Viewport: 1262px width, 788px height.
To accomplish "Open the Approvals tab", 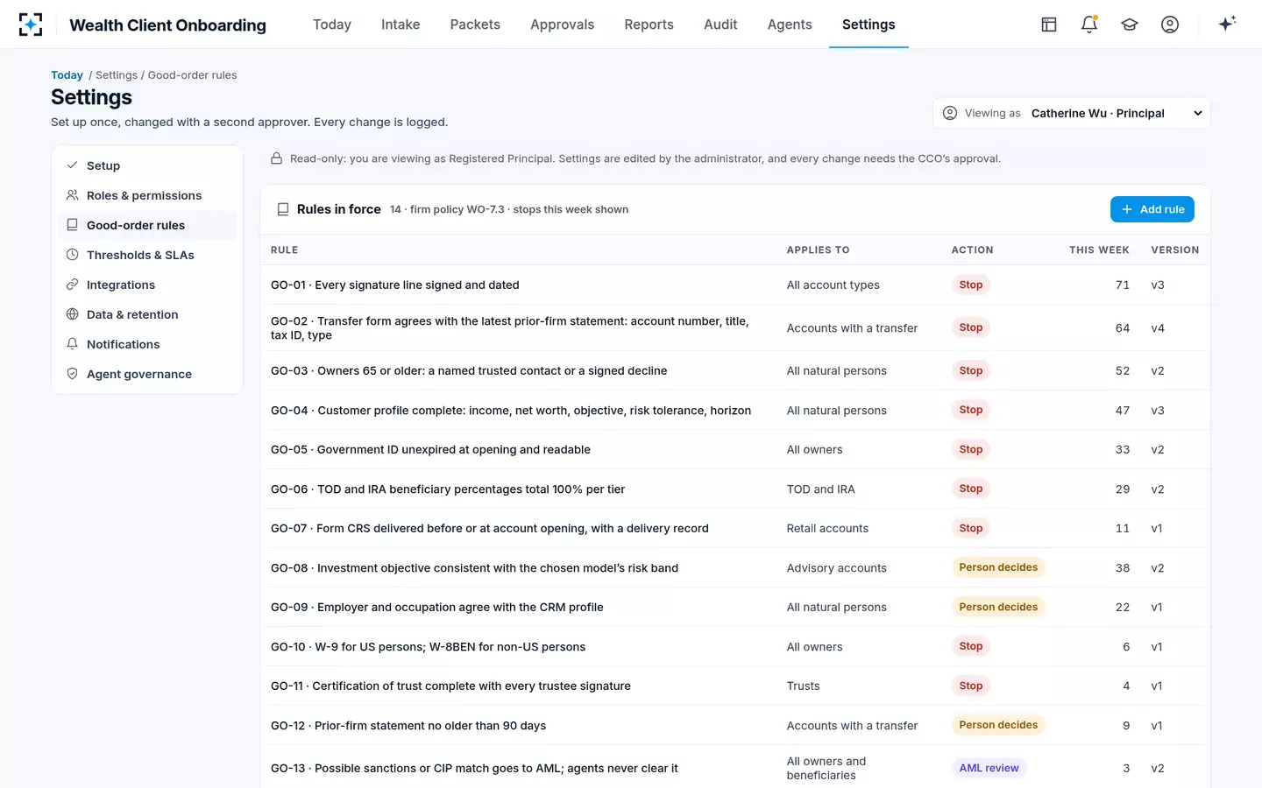I will (x=563, y=25).
